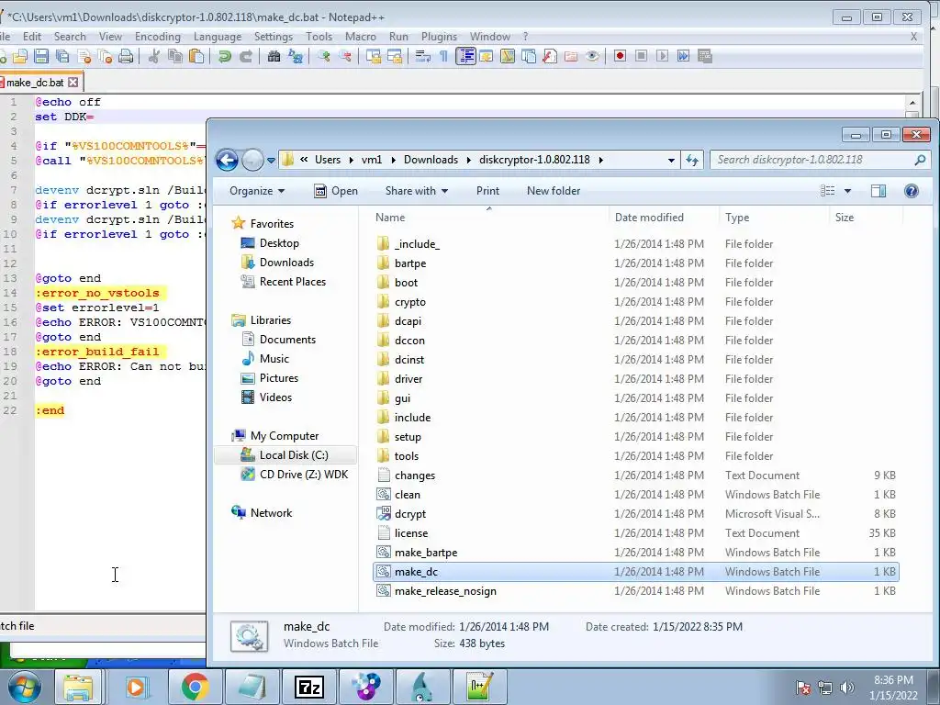
Task: Click Run Macro Multiple Times icon
Action: 683,56
